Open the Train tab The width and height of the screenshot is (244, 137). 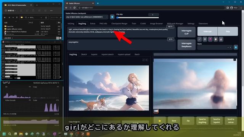134,24
